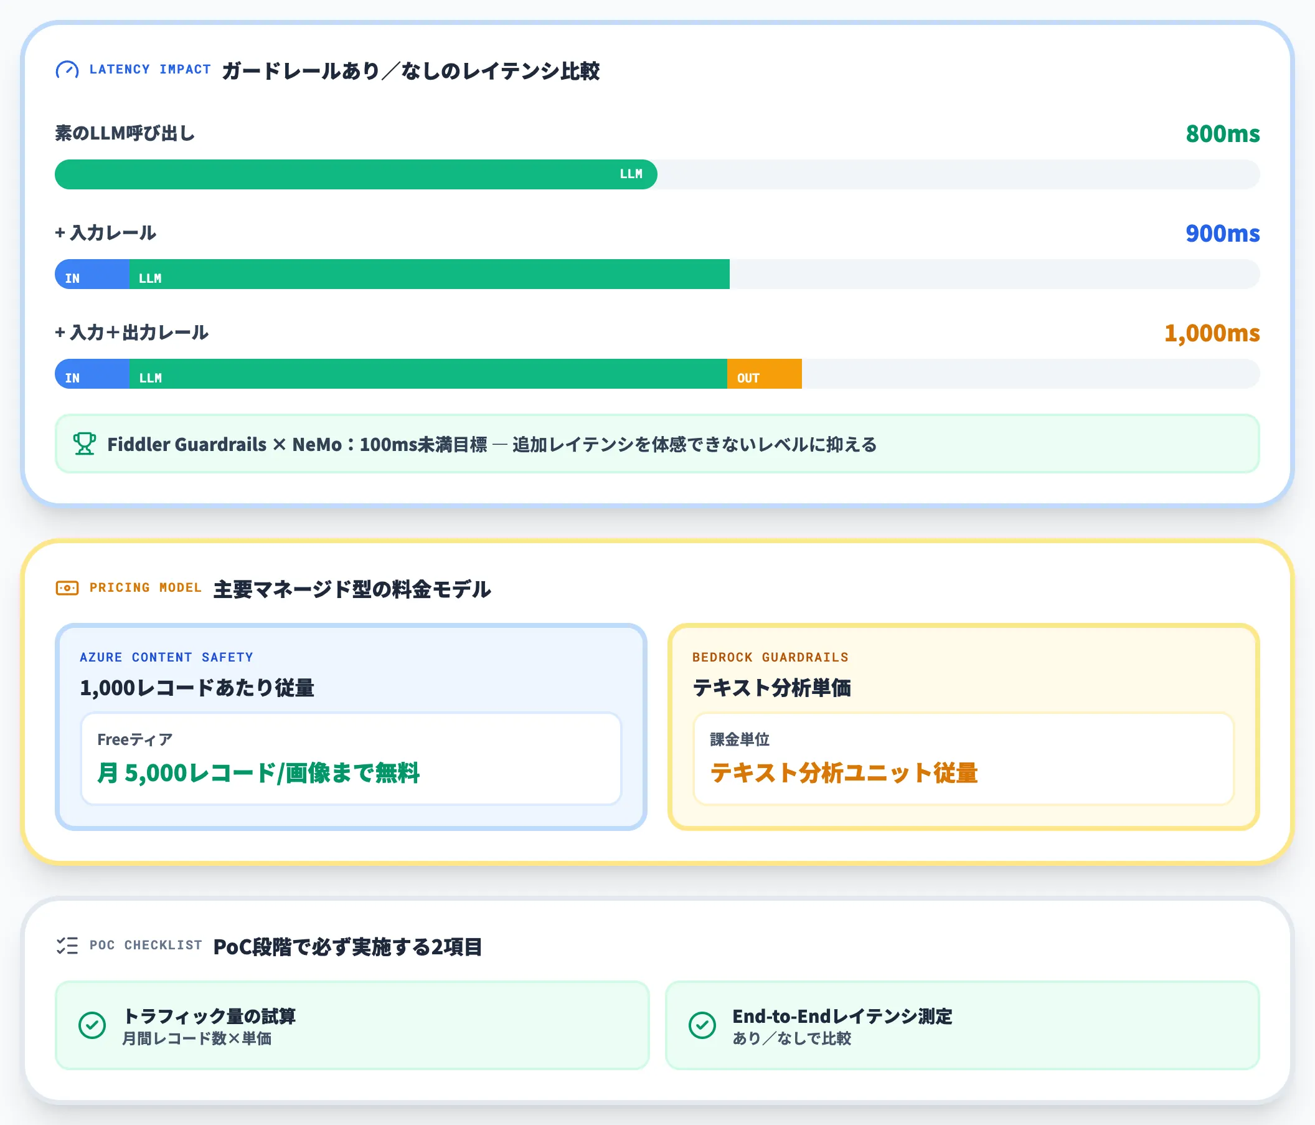Click the pricing banknote icon
Image resolution: width=1315 pixels, height=1125 pixels.
67,588
